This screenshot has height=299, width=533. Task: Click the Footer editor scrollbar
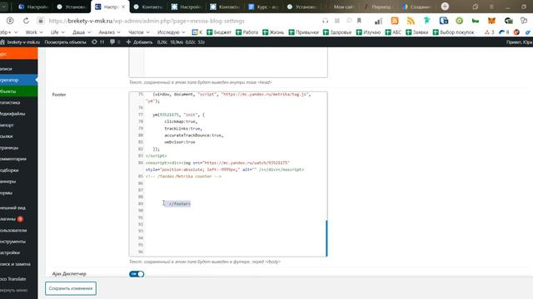coord(326,238)
